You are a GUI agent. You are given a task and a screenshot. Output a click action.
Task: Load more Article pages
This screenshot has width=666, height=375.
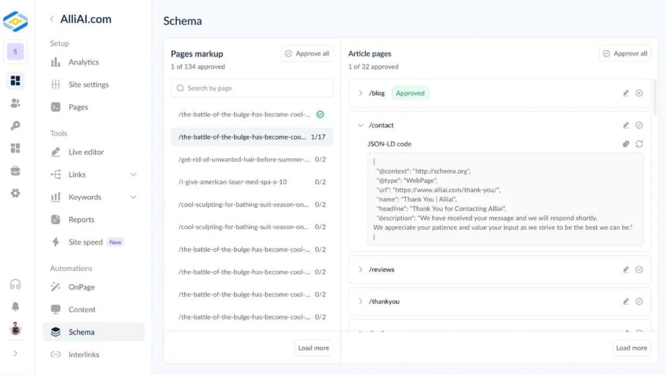pos(632,348)
